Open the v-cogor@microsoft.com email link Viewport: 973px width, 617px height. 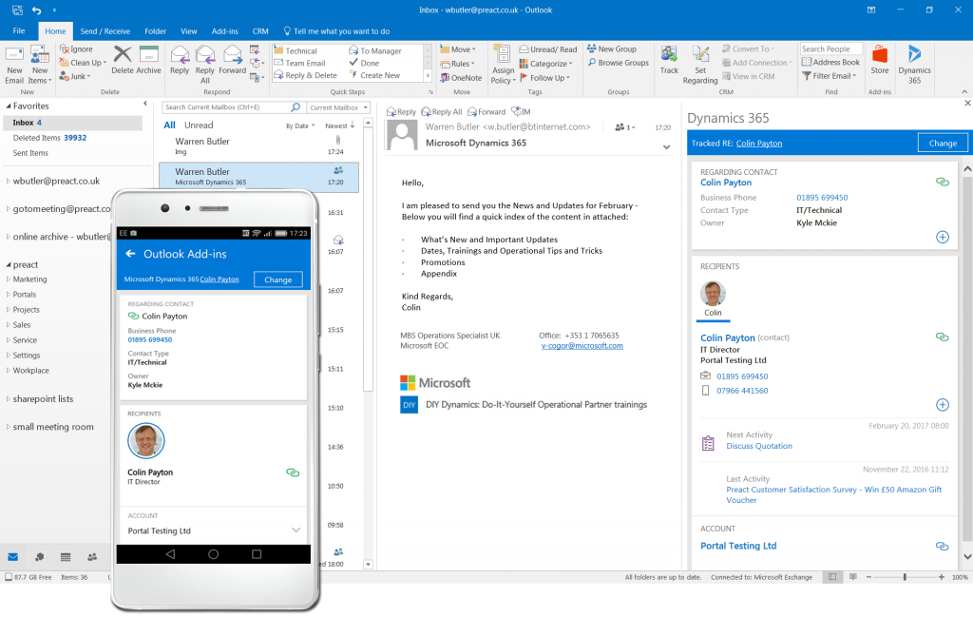click(582, 346)
